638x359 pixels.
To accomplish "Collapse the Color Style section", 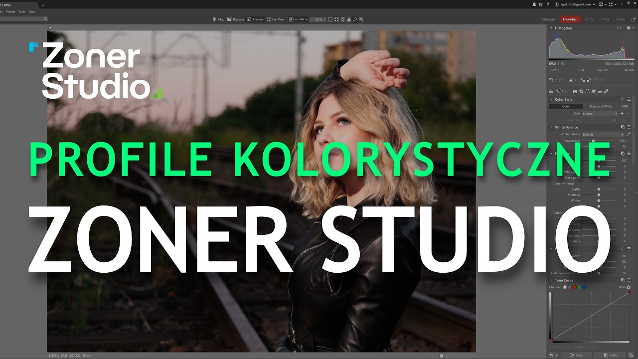I will coord(551,99).
